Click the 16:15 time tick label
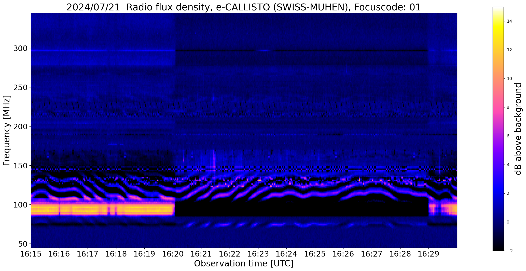This screenshot has width=526, height=271. (31, 254)
